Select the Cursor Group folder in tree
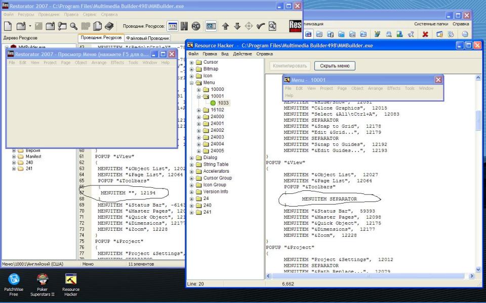Viewport: 486px width, 303px height. click(x=217, y=178)
